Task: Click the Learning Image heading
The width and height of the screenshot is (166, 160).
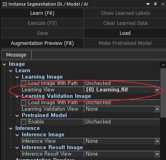Action: [42, 77]
